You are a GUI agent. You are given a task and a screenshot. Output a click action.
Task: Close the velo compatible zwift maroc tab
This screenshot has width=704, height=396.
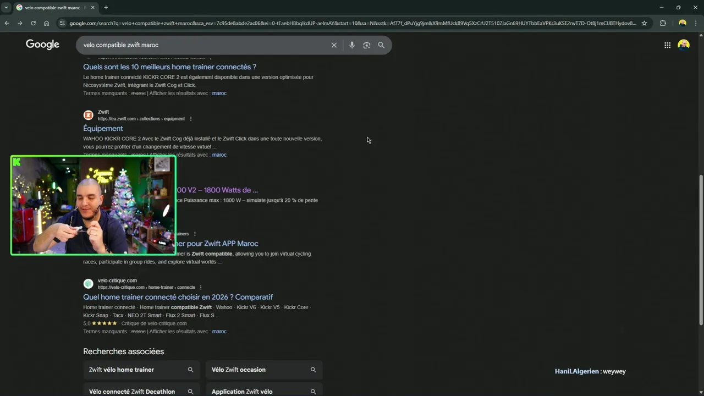tap(92, 7)
